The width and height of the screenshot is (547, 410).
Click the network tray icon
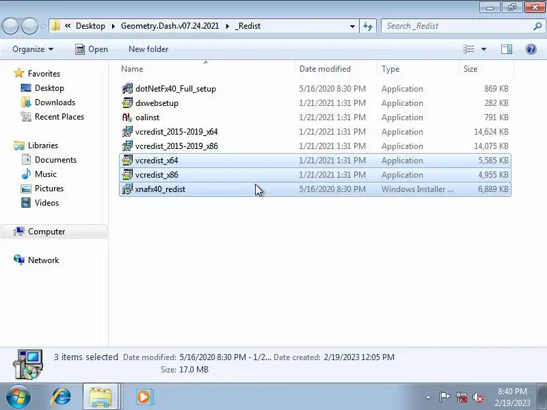[x=462, y=397]
